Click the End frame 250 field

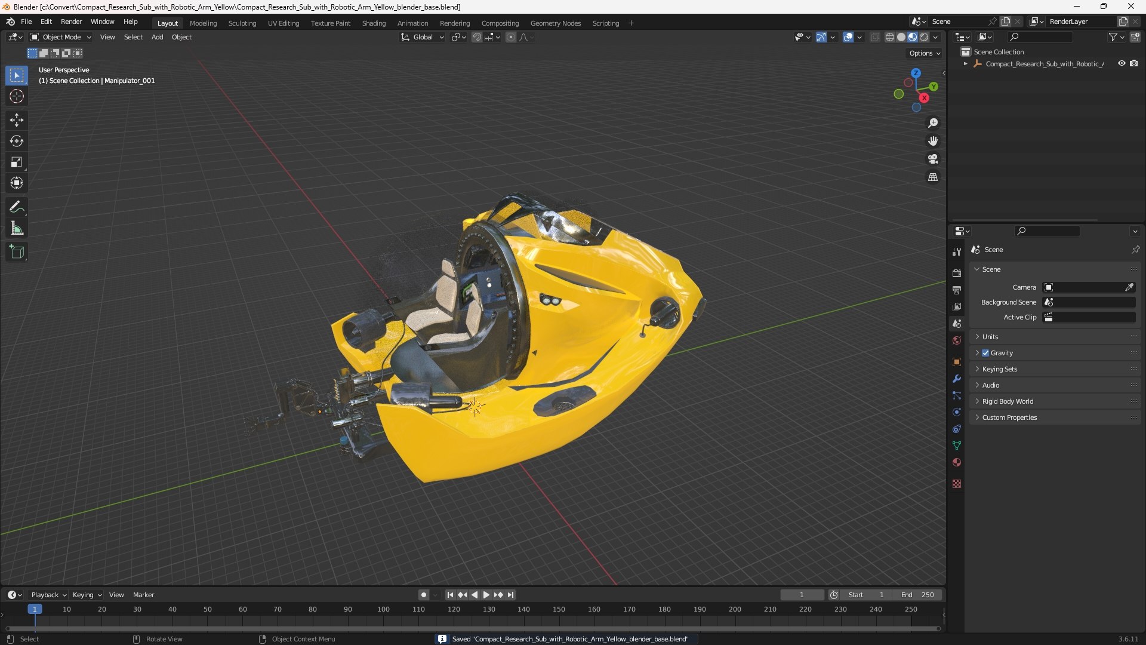pyautogui.click(x=917, y=595)
